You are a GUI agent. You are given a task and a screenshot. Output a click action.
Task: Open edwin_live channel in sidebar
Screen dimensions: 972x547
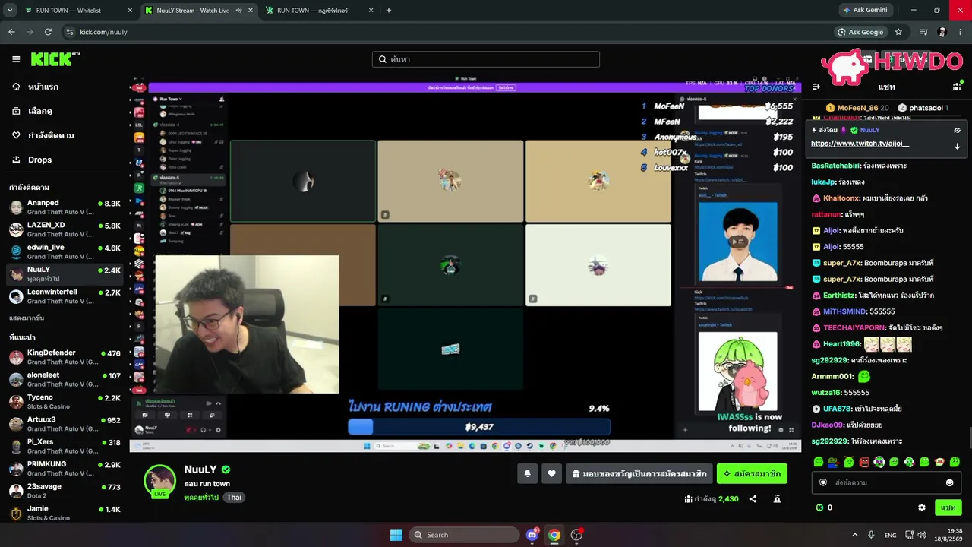pos(65,251)
